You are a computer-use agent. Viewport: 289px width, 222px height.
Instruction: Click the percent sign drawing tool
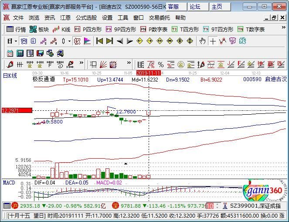click(161, 65)
